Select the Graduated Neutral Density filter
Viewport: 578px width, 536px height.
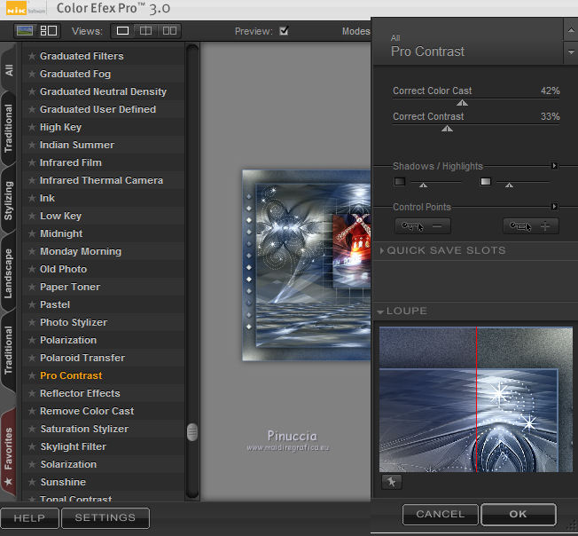tap(103, 91)
